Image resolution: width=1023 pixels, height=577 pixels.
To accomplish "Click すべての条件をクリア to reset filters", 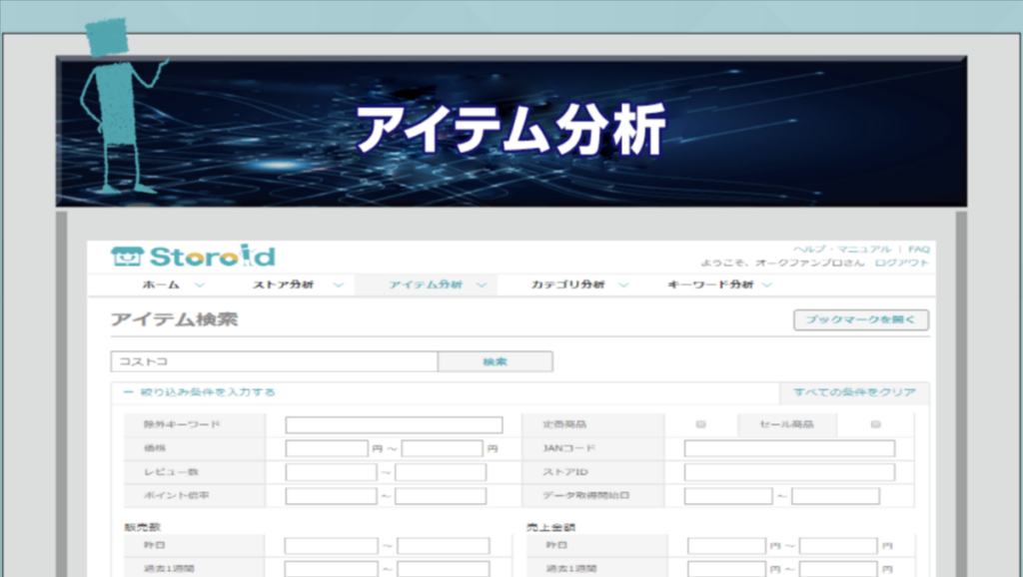I will point(854,392).
